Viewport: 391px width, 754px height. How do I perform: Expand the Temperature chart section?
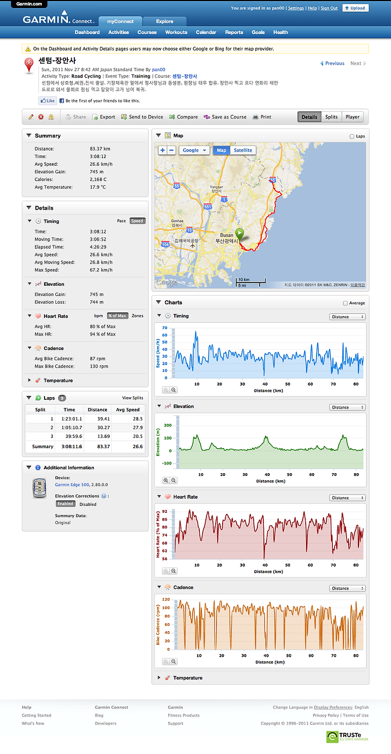coord(159,678)
